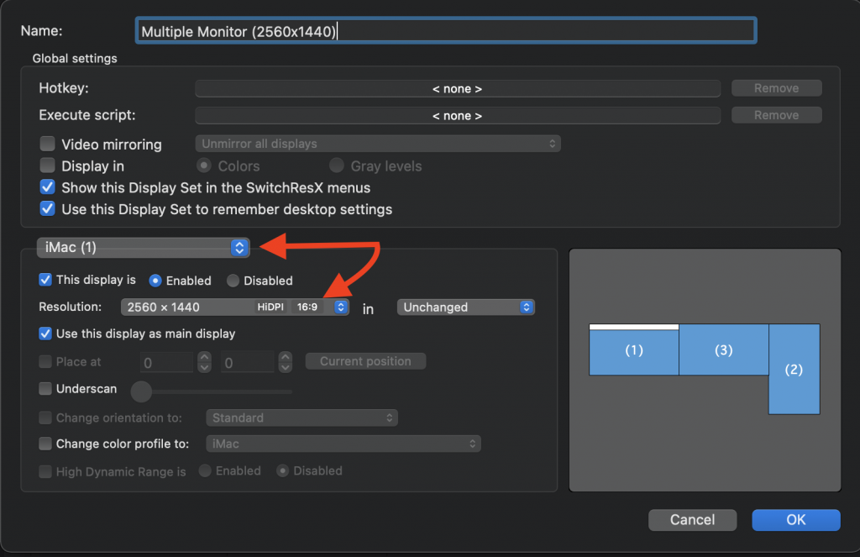Click Remove button next to Execute script
Viewport: 860px width, 557px height.
point(776,115)
